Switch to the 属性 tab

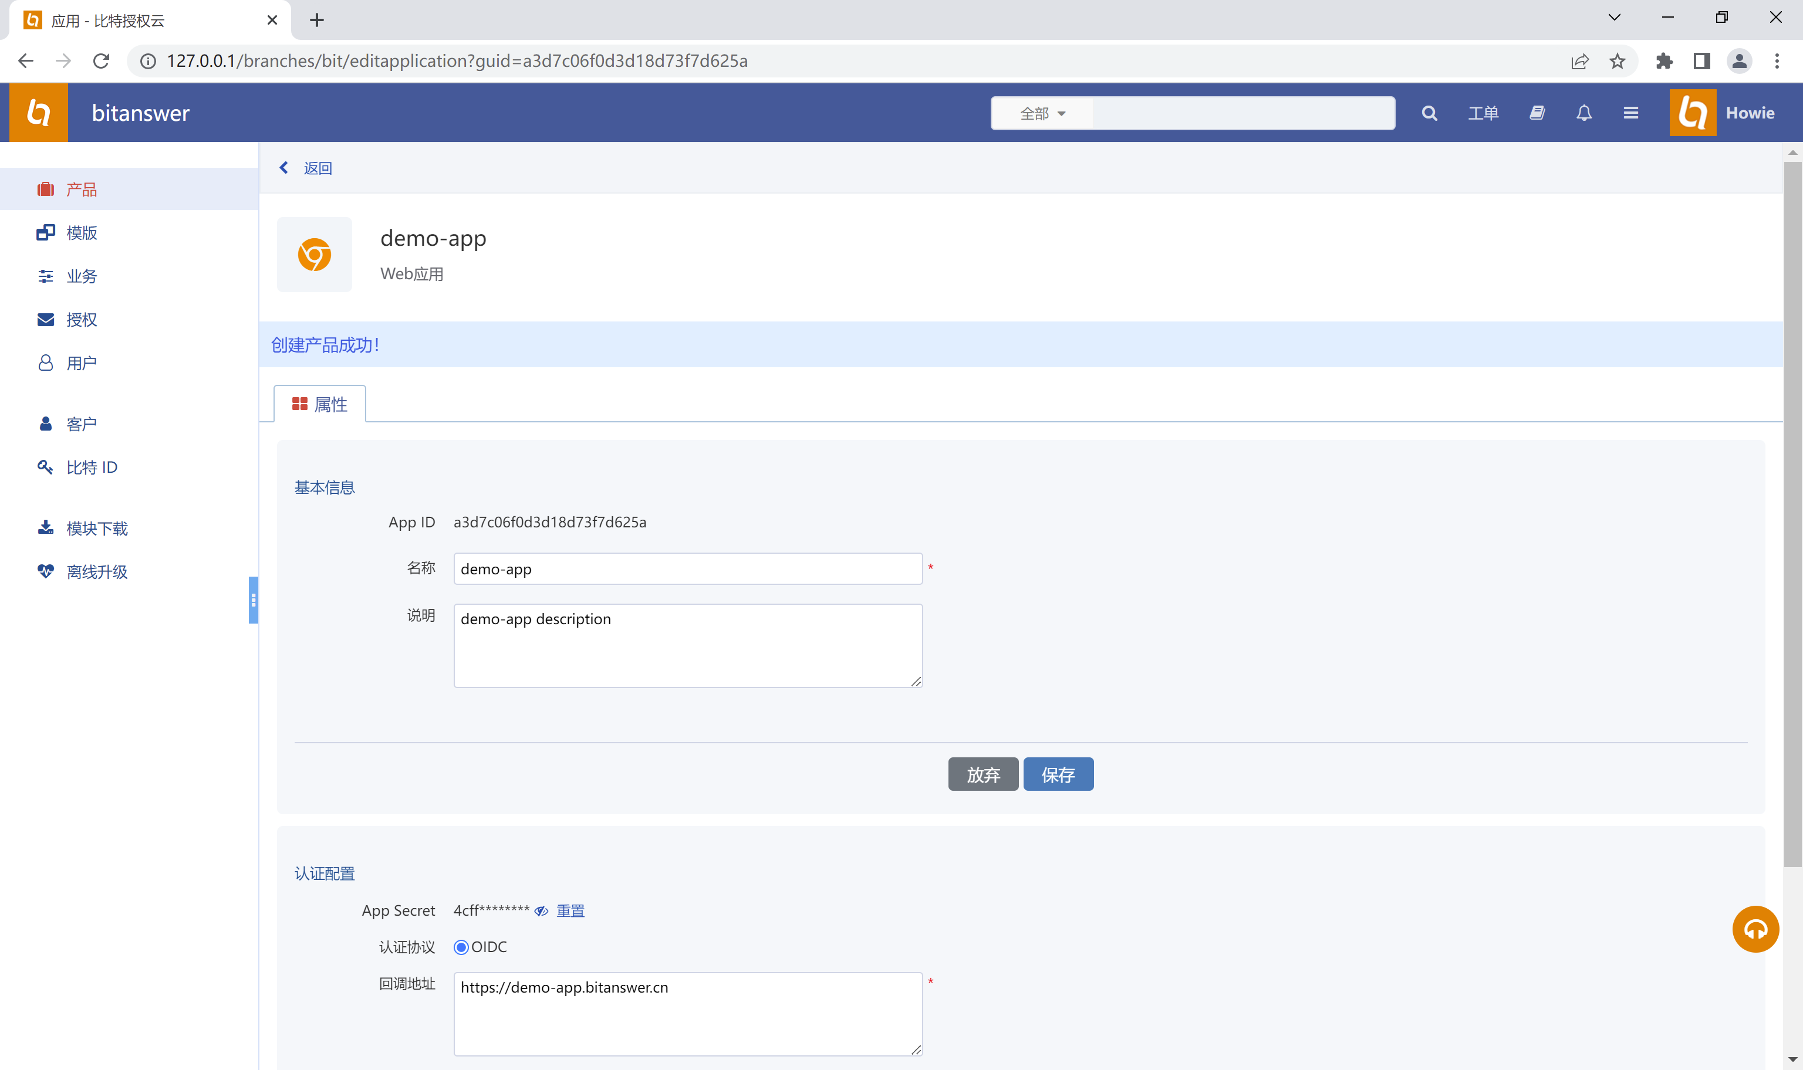(319, 404)
